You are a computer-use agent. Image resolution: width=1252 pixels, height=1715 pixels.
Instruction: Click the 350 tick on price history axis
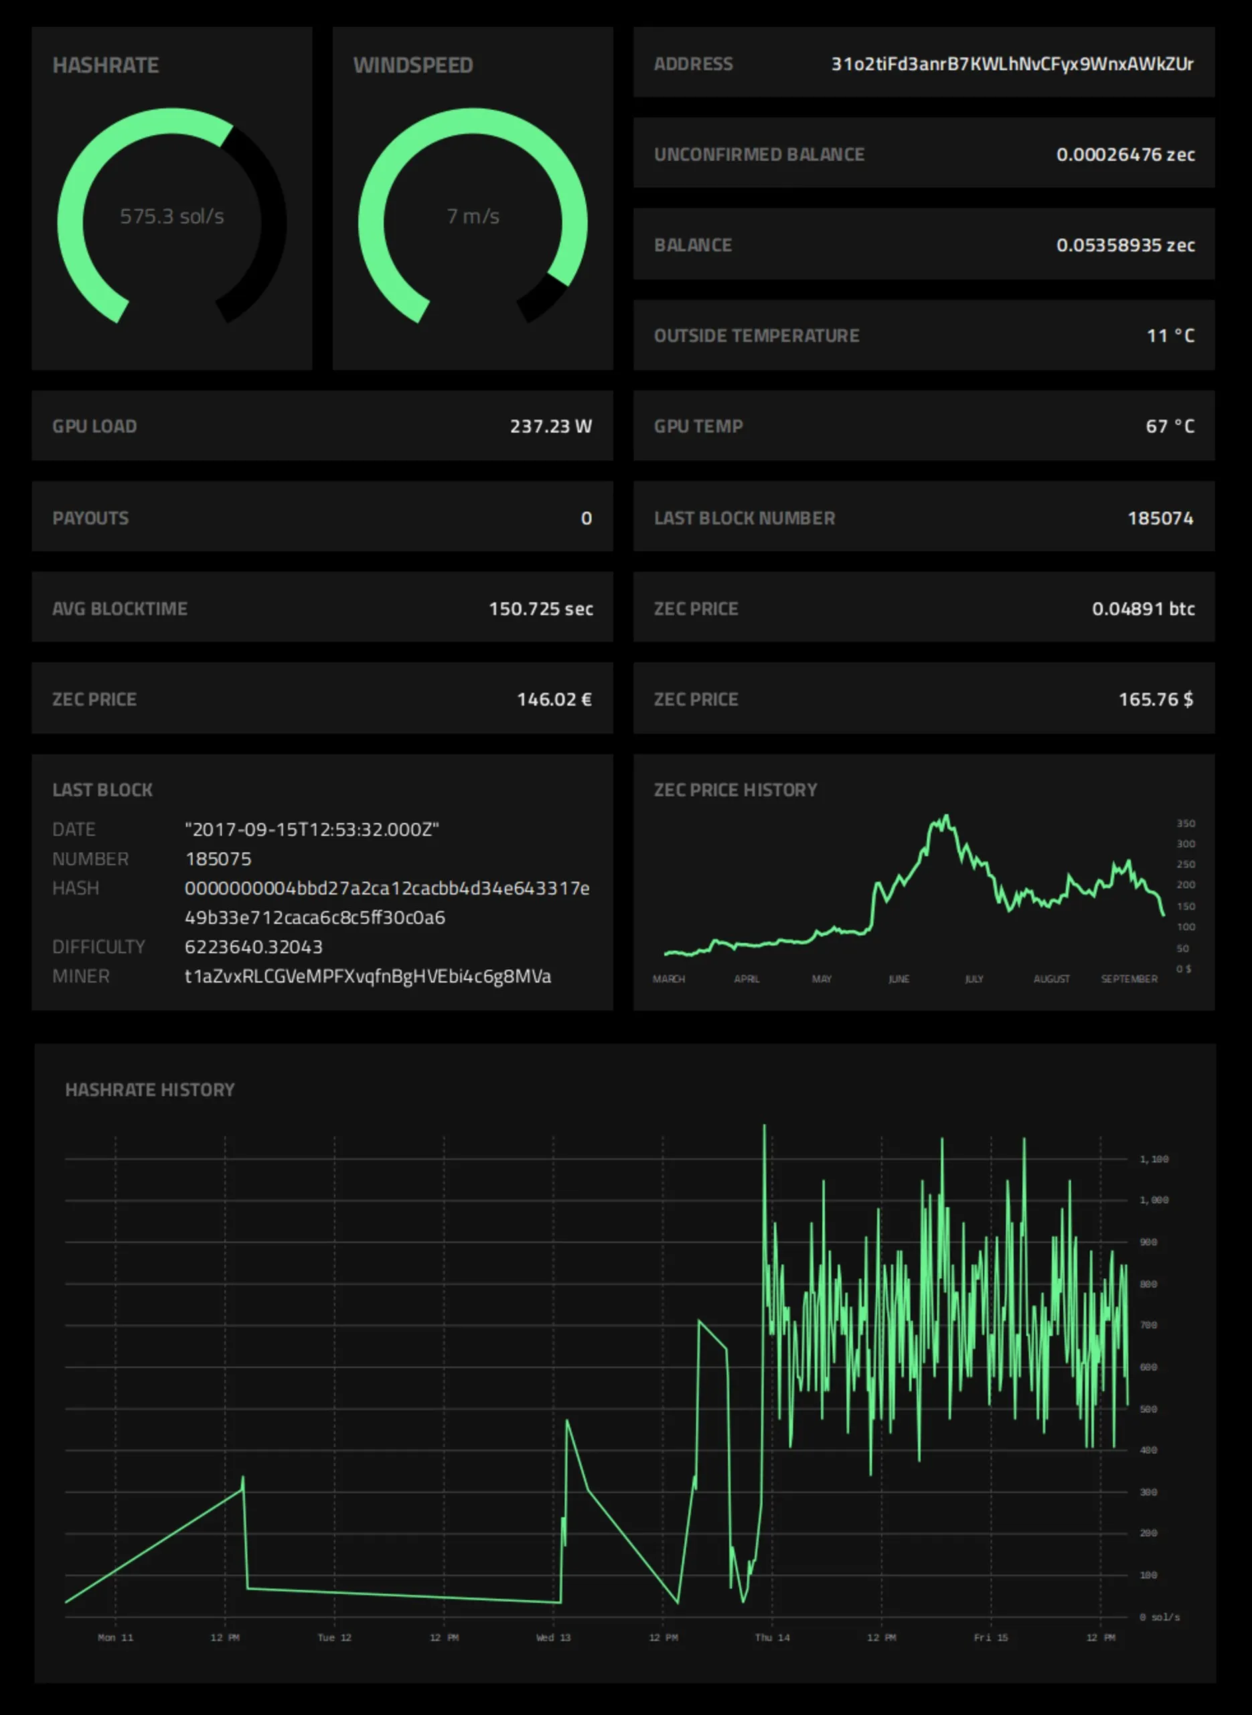1185,823
